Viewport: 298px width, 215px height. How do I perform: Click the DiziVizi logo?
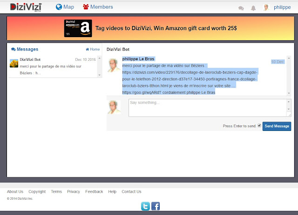coord(26,7)
